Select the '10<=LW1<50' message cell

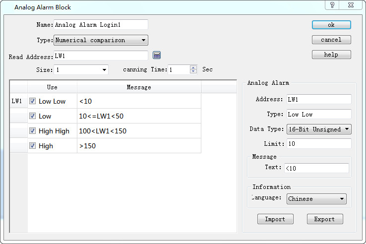139,116
